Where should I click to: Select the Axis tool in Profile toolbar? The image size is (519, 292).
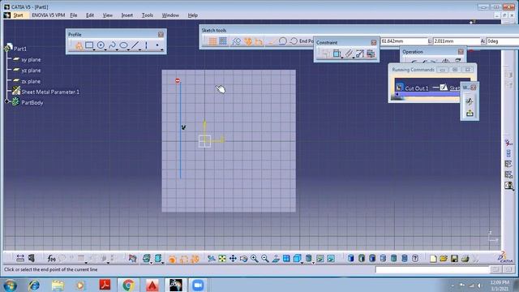(x=146, y=45)
